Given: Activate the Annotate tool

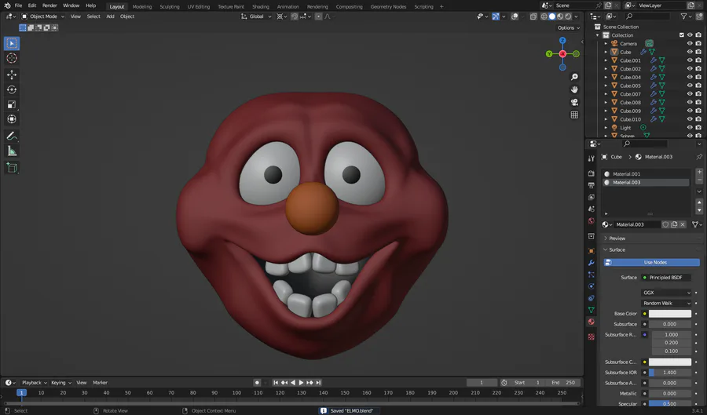Looking at the screenshot, I should tap(12, 136).
